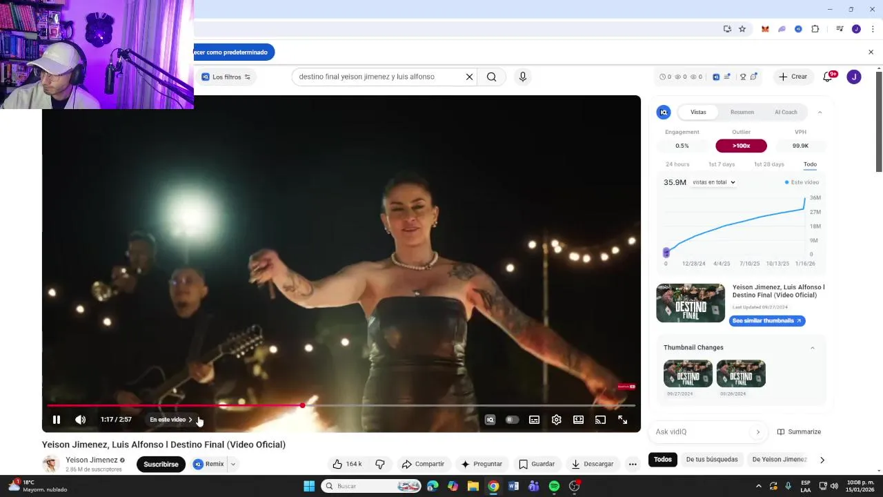Open 'Los filtros' vidIQ filters

(x=226, y=77)
